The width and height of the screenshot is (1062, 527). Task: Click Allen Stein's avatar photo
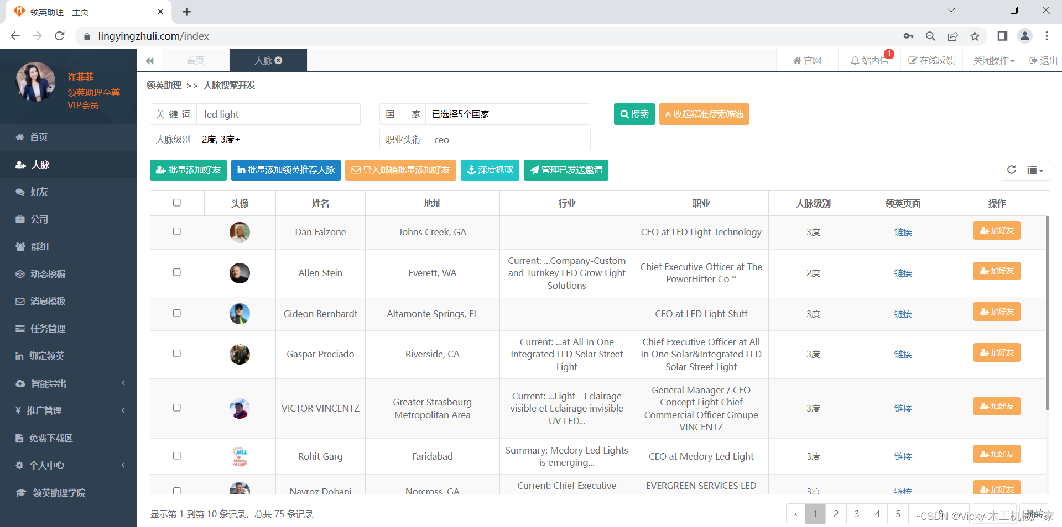[x=240, y=273]
